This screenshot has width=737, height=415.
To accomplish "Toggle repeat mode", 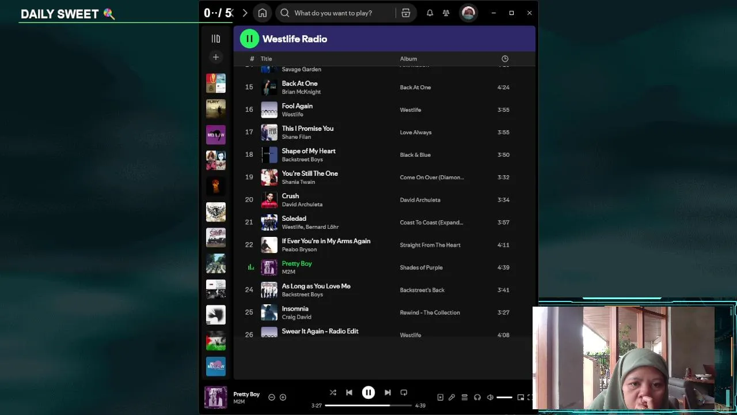I will (404, 393).
